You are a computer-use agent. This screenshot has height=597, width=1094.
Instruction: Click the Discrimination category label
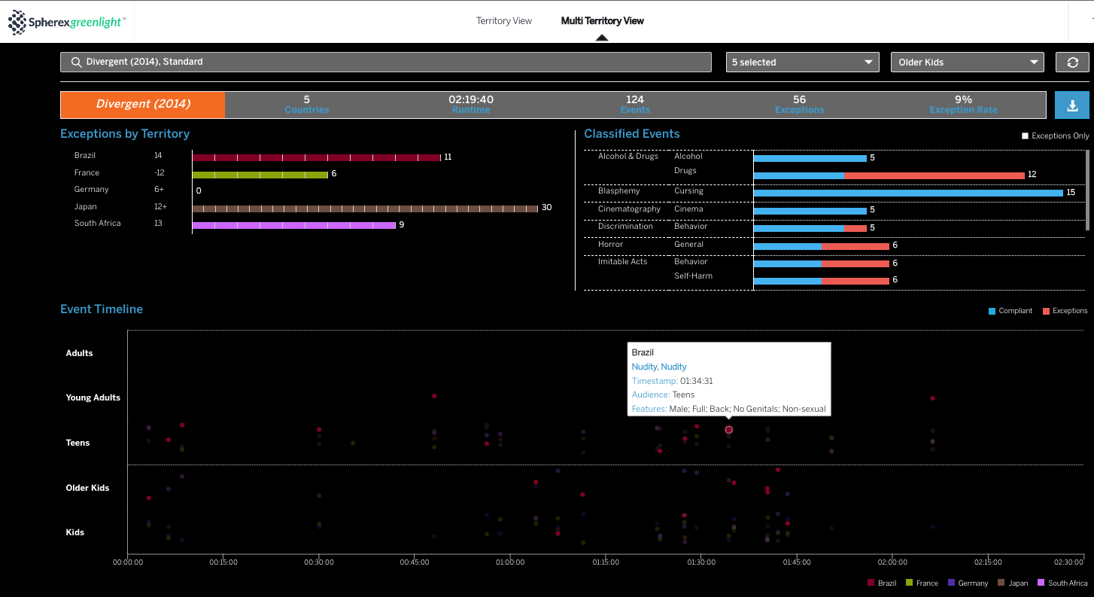point(625,227)
